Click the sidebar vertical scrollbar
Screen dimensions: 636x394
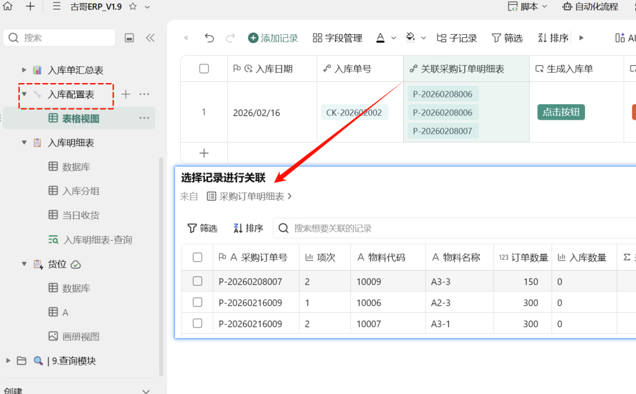(x=161, y=267)
